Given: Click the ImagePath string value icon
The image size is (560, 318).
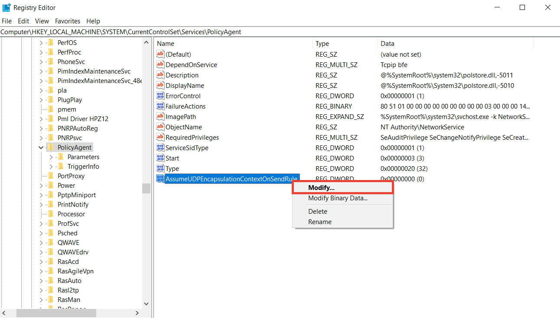Looking at the screenshot, I should pyautogui.click(x=160, y=117).
